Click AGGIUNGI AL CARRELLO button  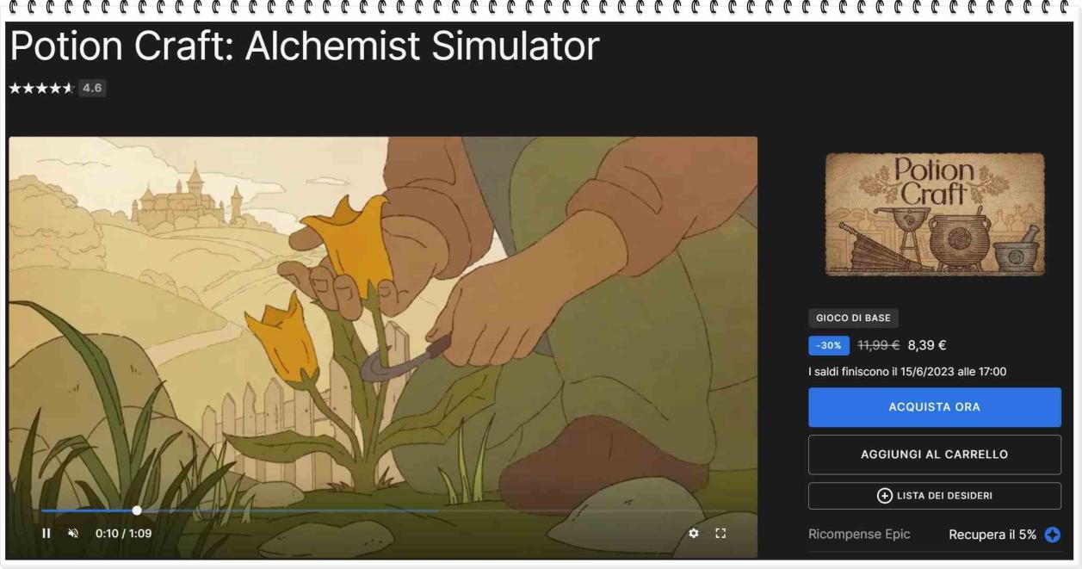[x=934, y=455]
